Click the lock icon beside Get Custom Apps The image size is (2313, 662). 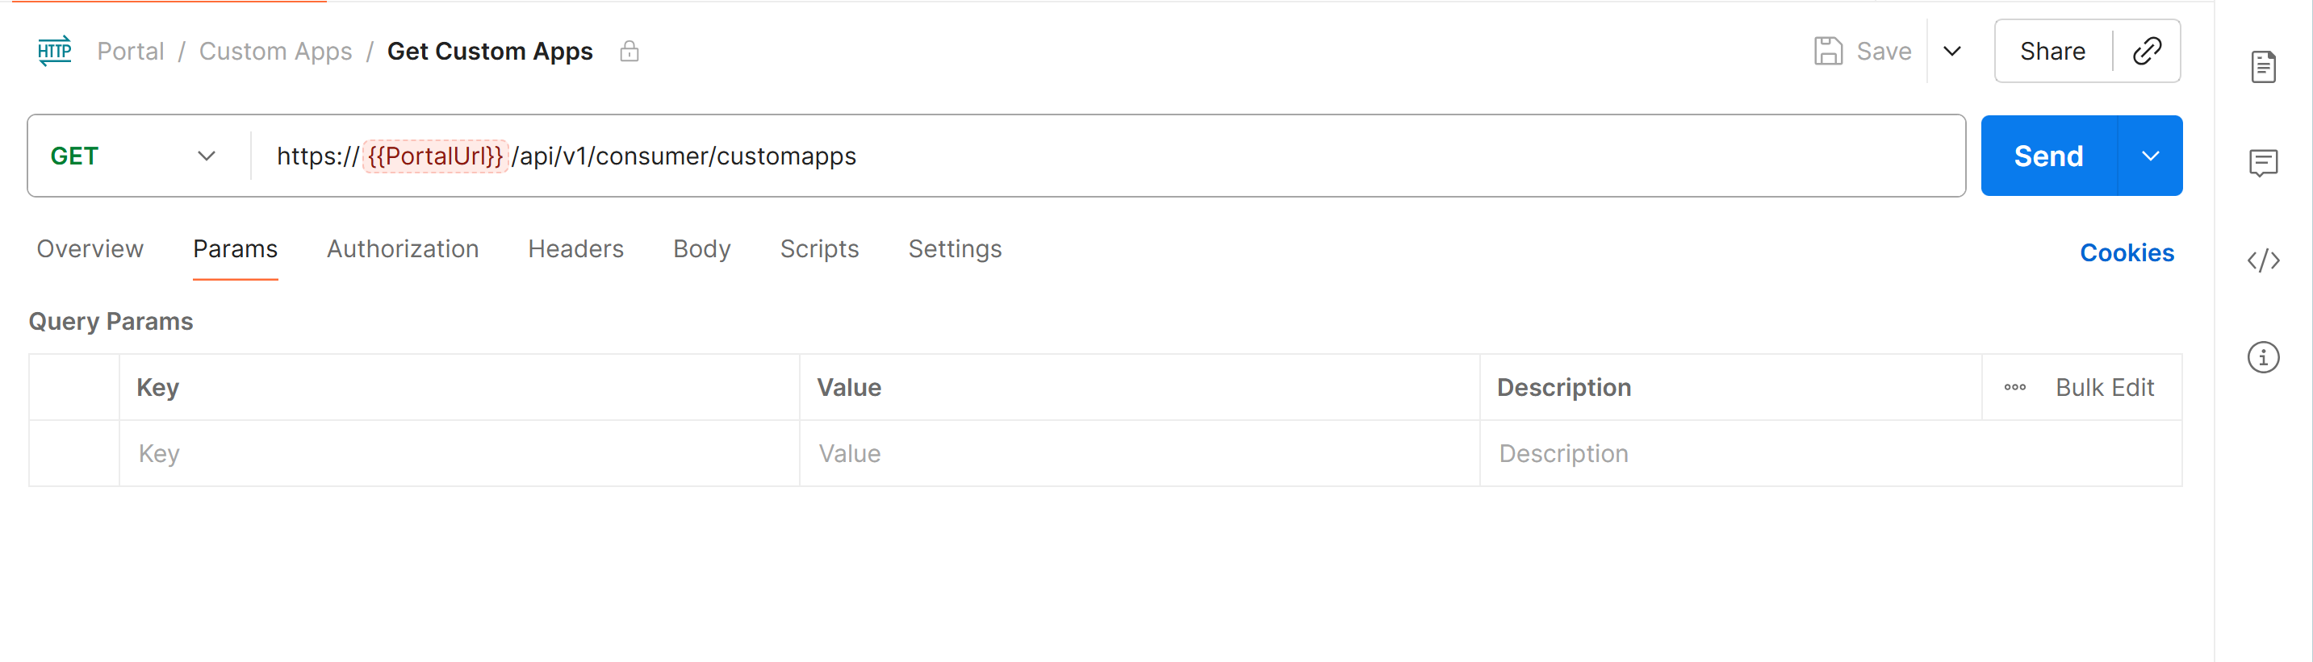pos(629,51)
